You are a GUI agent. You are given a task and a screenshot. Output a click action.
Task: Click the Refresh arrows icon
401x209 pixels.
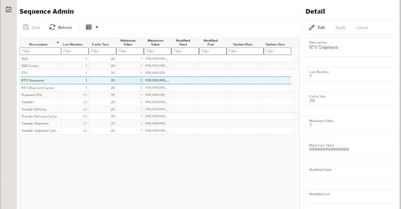(x=52, y=27)
